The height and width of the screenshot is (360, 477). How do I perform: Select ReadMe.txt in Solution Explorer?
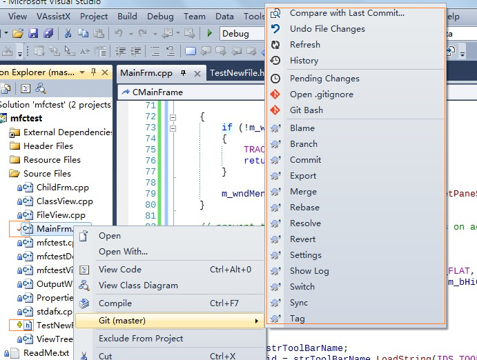(46, 352)
